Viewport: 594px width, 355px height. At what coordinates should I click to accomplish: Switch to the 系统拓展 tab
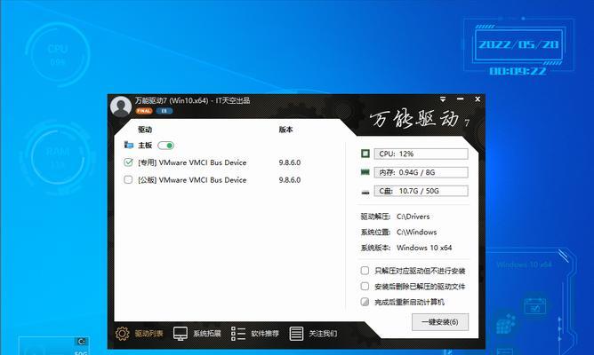(207, 334)
